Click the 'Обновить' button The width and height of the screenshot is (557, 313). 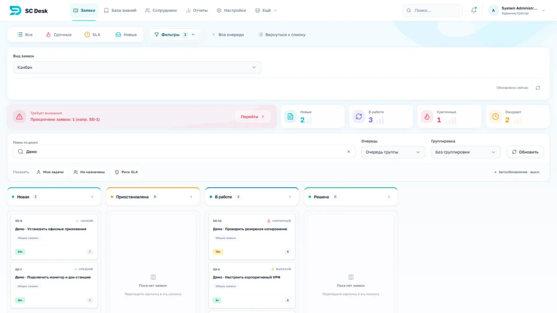525,152
